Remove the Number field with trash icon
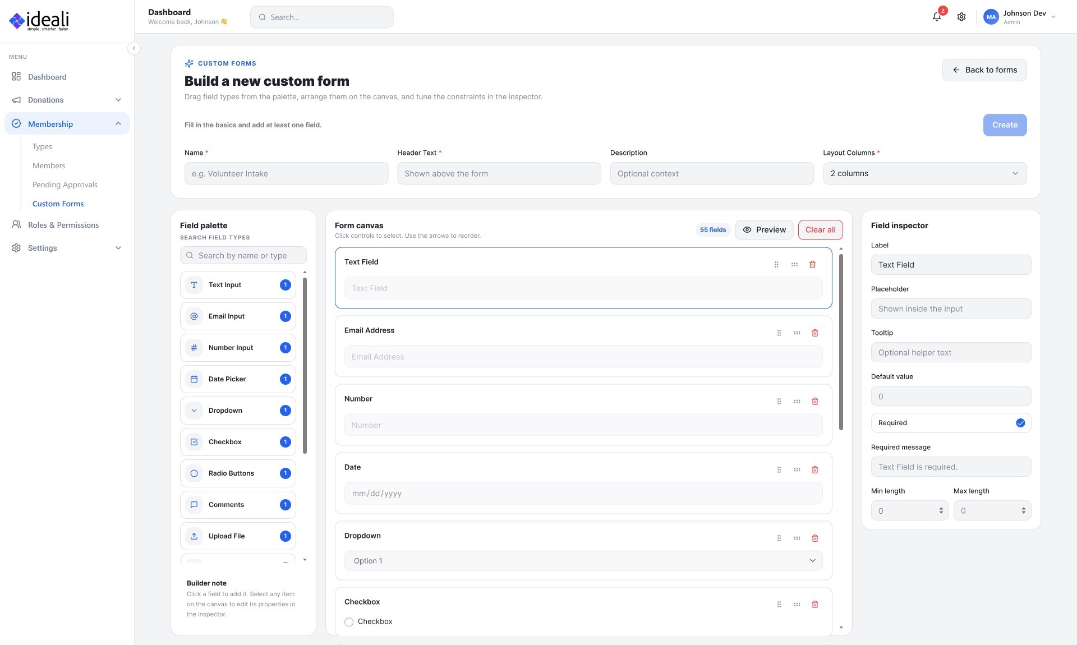 click(x=815, y=401)
